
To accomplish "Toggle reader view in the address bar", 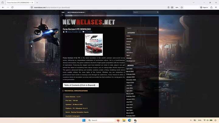I will click(169, 7).
